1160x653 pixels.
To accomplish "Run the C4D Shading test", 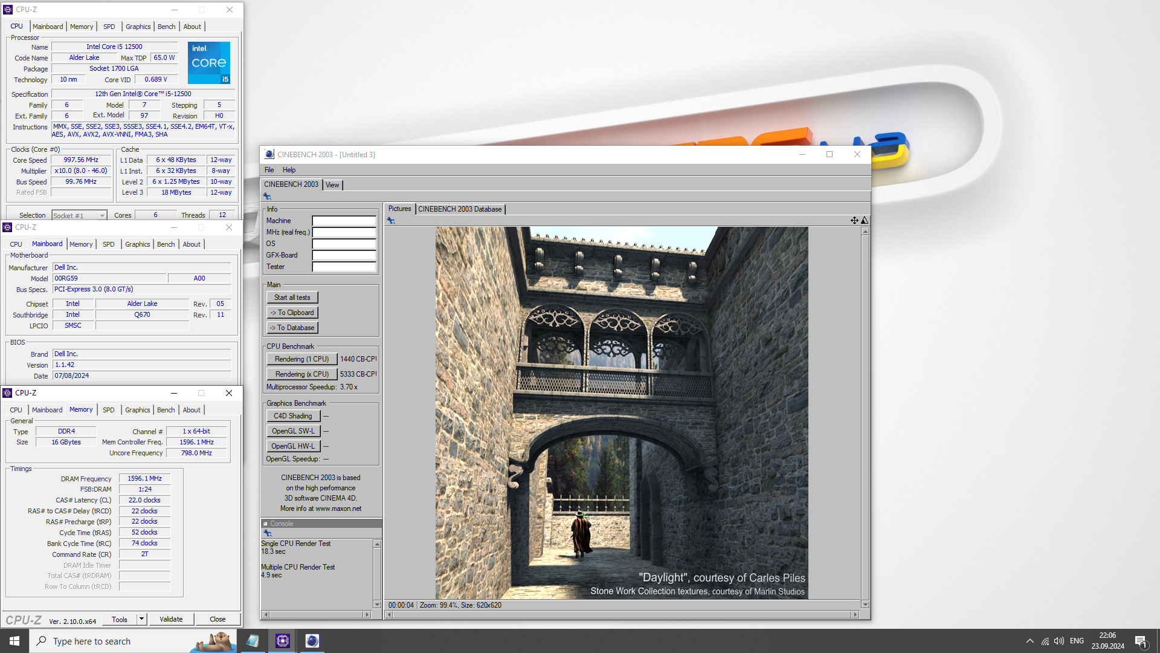I will (293, 416).
